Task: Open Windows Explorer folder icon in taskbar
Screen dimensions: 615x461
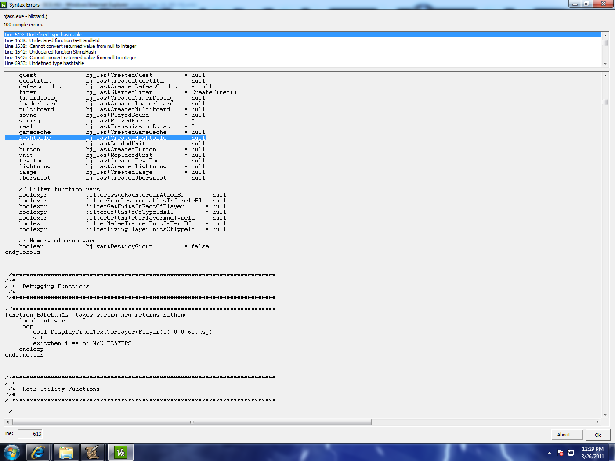Action: [66, 452]
